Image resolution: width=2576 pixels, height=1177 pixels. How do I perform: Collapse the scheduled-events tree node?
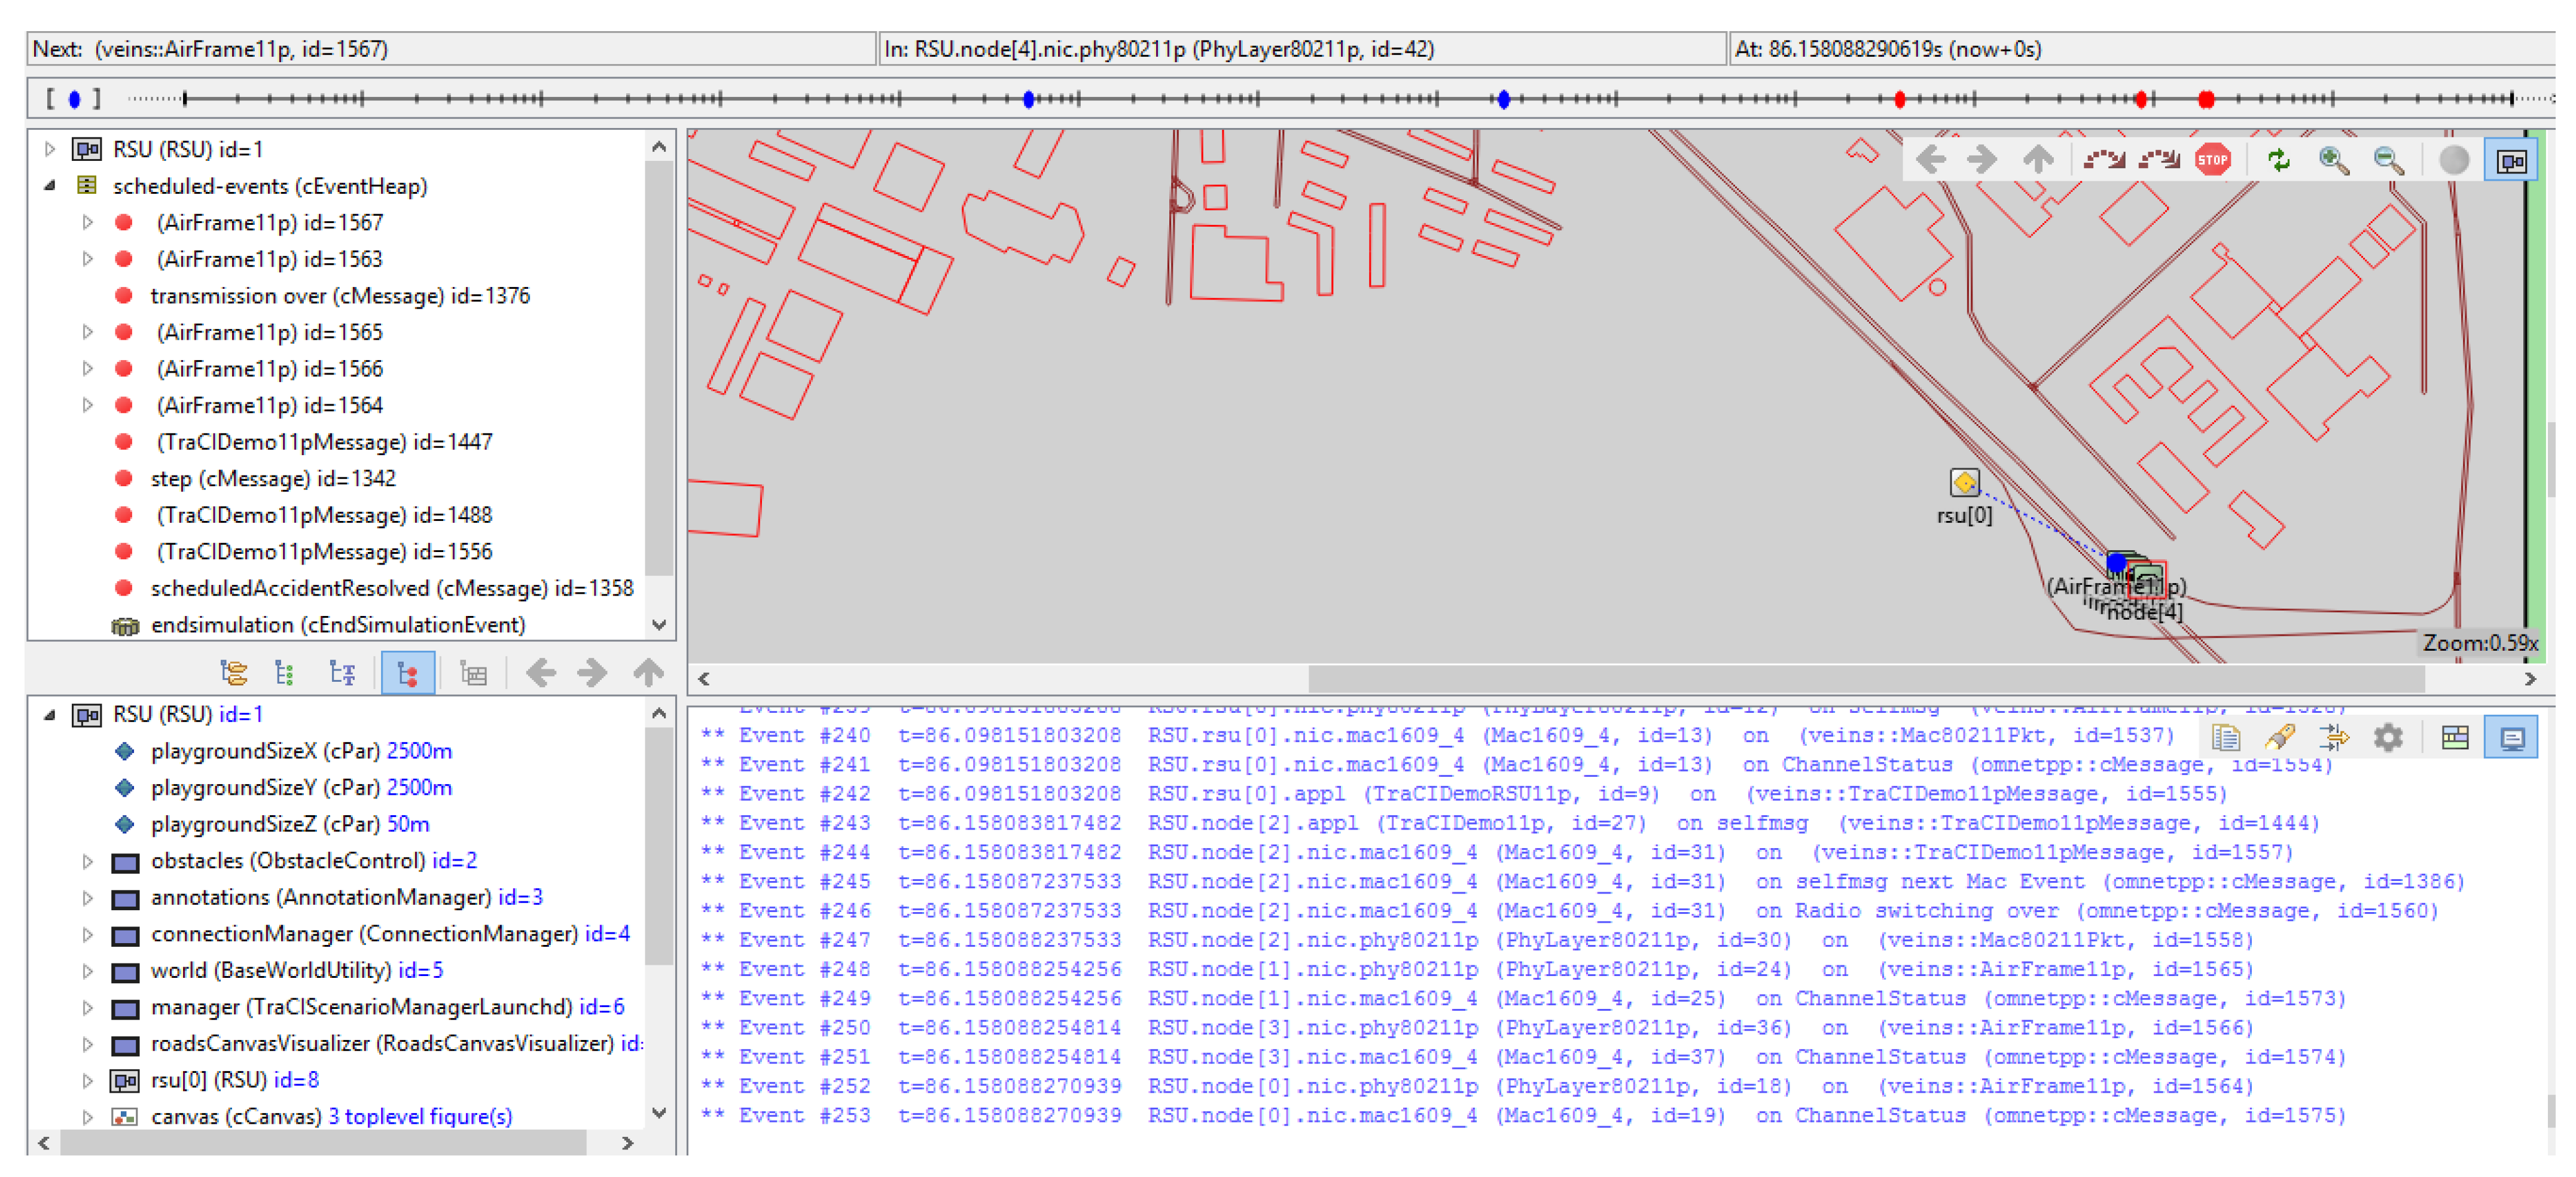[x=49, y=186]
